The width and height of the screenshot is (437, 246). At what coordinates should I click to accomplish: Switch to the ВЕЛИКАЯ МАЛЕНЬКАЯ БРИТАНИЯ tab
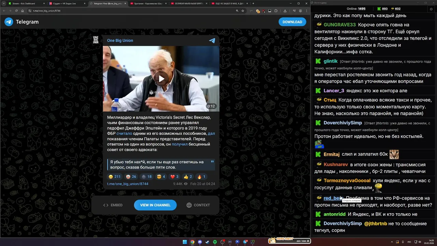188,3
